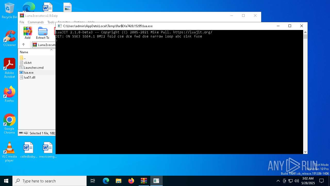
Task: Click the volume tray icon
Action: 297,181
